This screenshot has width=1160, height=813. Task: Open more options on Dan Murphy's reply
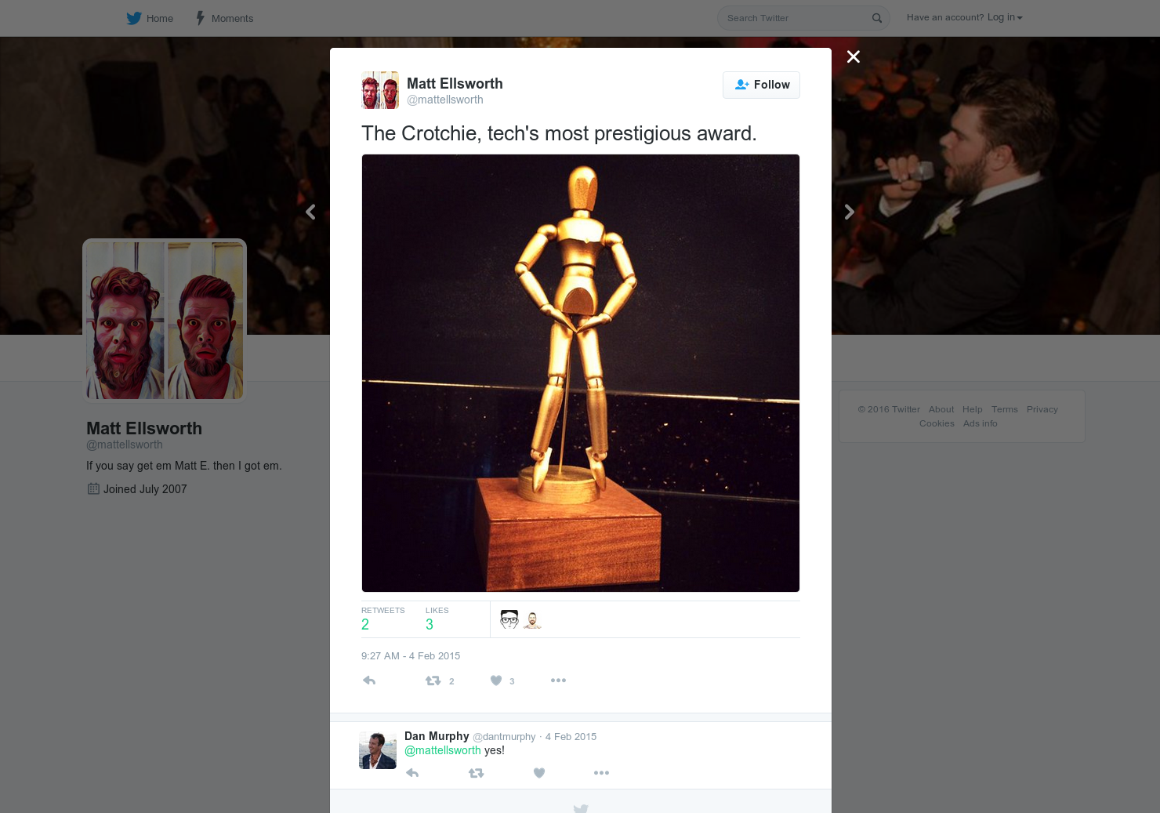pos(601,773)
